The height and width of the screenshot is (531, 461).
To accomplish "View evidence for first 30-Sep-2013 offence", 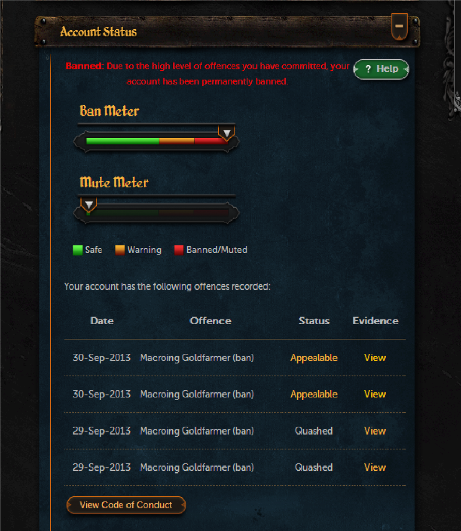I will (x=375, y=358).
